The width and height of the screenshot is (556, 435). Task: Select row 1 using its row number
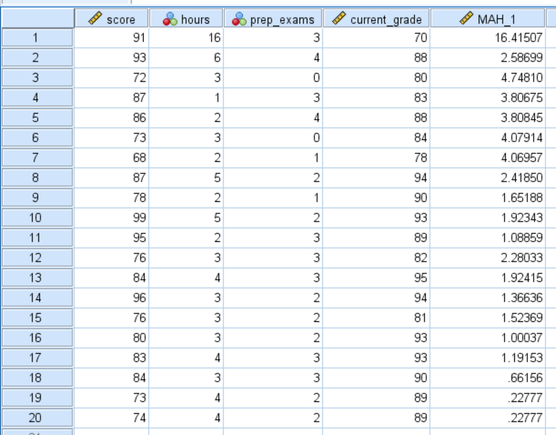37,36
